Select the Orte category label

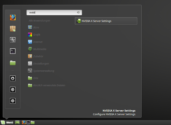pyautogui.click(x=36, y=78)
